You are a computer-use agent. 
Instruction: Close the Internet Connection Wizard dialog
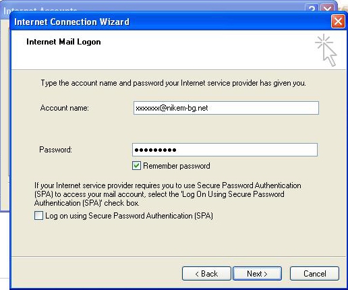click(338, 22)
